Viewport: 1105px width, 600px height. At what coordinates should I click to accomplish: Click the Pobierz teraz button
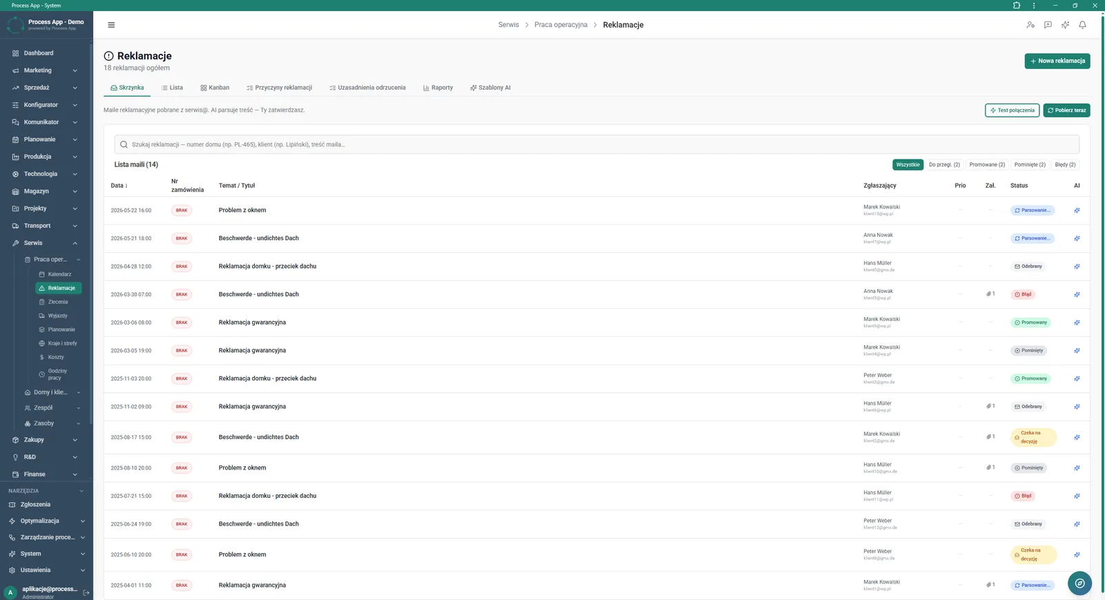[x=1066, y=110]
